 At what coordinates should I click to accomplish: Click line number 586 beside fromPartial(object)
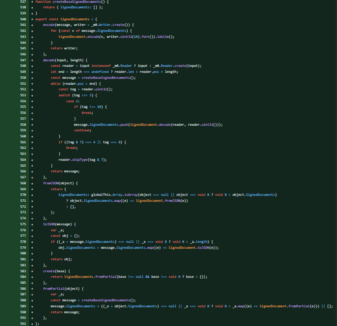click(x=23, y=289)
